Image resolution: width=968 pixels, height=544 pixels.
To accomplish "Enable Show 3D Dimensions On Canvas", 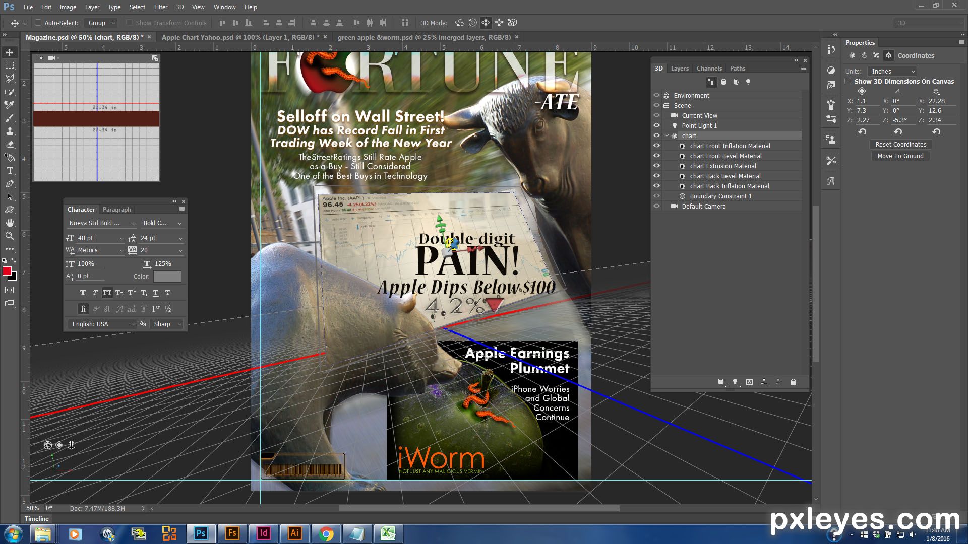I will pyautogui.click(x=848, y=81).
